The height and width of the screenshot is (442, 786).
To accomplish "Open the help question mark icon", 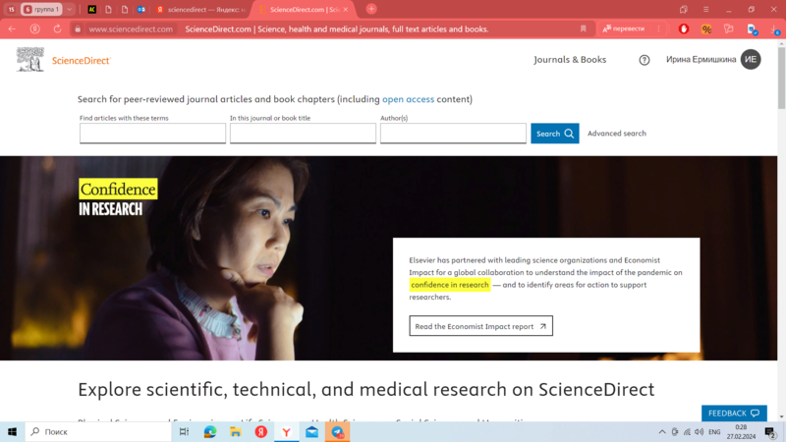I will point(645,60).
